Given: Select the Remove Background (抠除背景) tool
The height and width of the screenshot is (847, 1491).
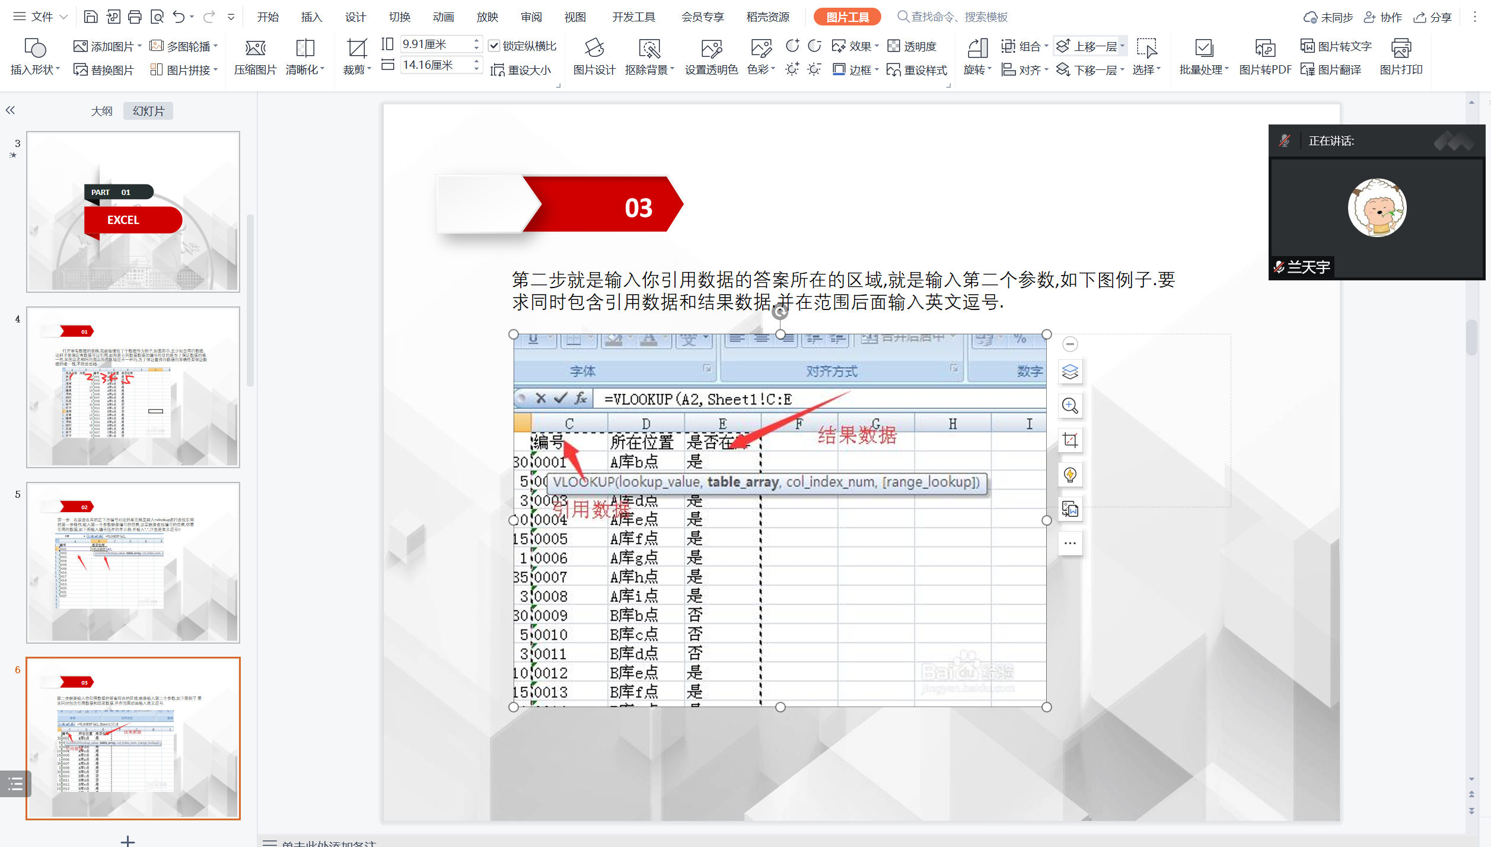Looking at the screenshot, I should point(649,48).
